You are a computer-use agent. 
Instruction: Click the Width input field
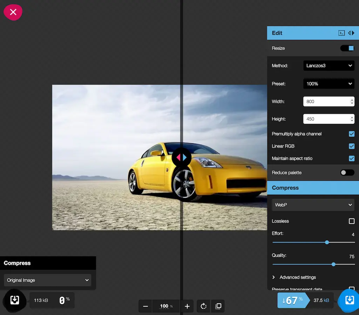pyautogui.click(x=329, y=101)
